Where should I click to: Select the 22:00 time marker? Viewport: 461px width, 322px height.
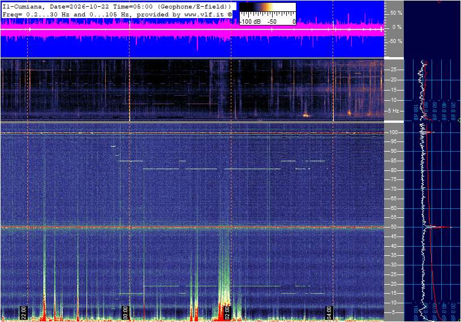click(x=24, y=312)
